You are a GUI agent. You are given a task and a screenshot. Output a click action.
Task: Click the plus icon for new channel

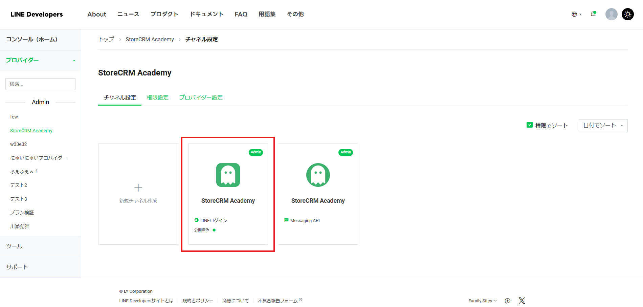pos(138,188)
